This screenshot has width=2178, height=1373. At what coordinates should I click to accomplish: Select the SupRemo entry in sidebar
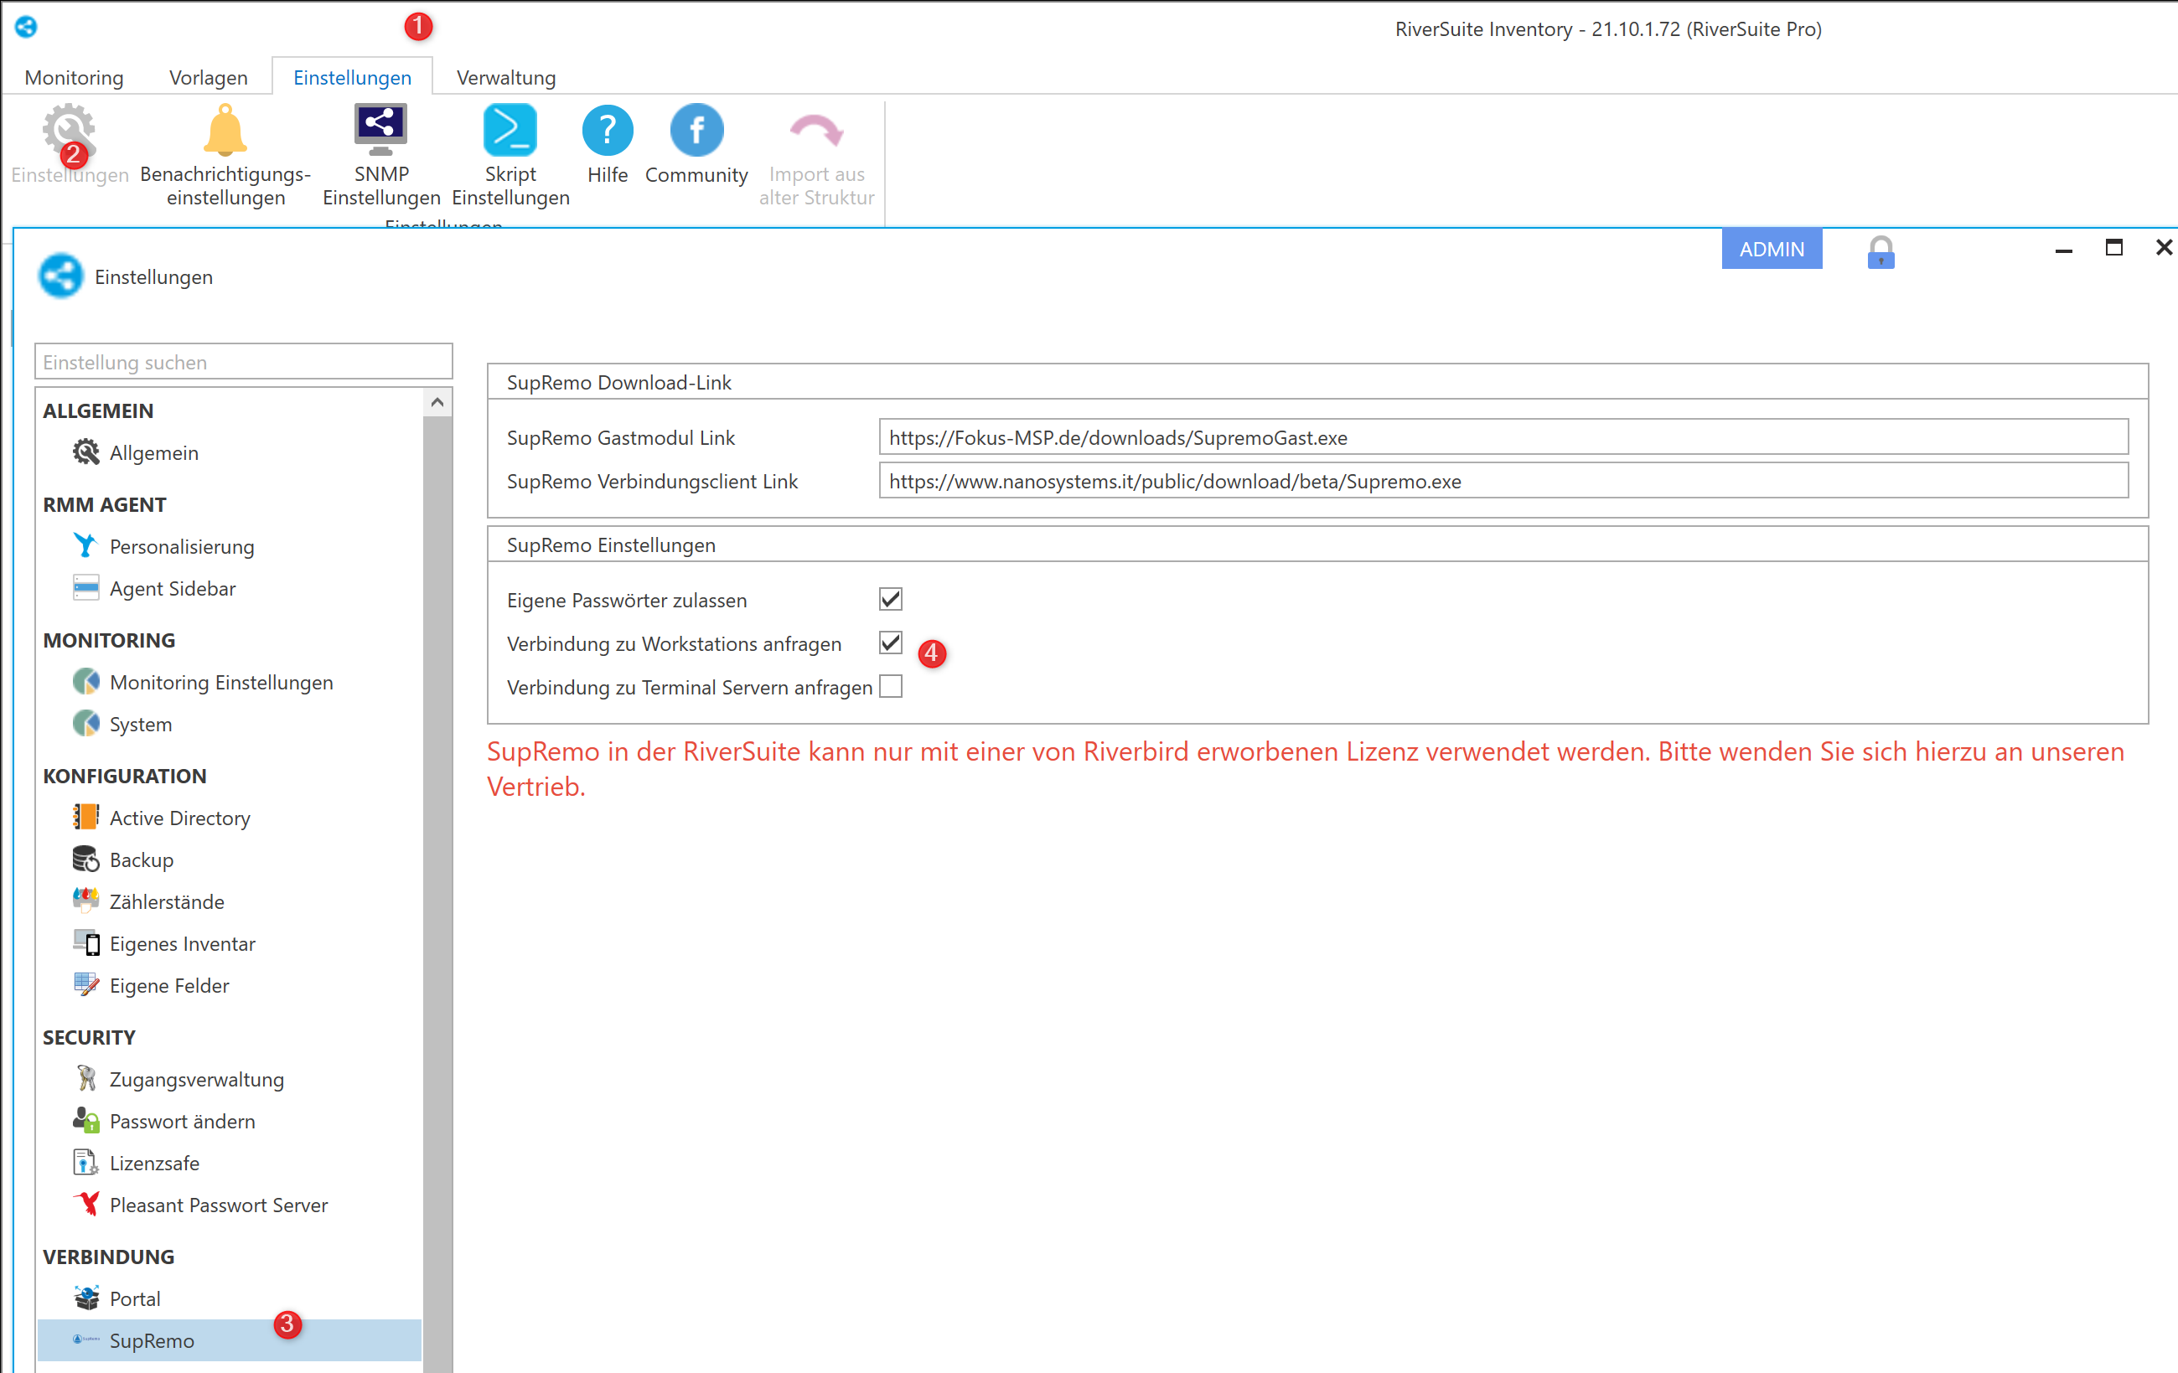(x=229, y=1340)
